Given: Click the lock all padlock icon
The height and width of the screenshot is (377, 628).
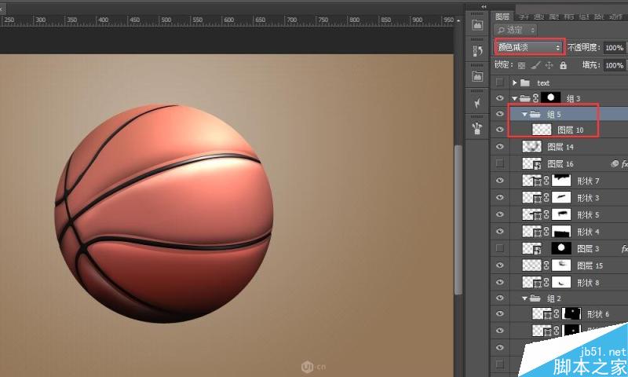Looking at the screenshot, I should [x=563, y=65].
